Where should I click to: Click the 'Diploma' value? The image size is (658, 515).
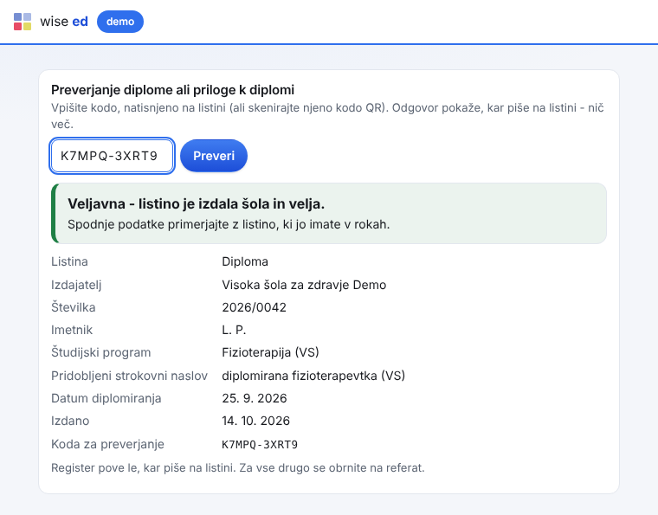tap(245, 261)
